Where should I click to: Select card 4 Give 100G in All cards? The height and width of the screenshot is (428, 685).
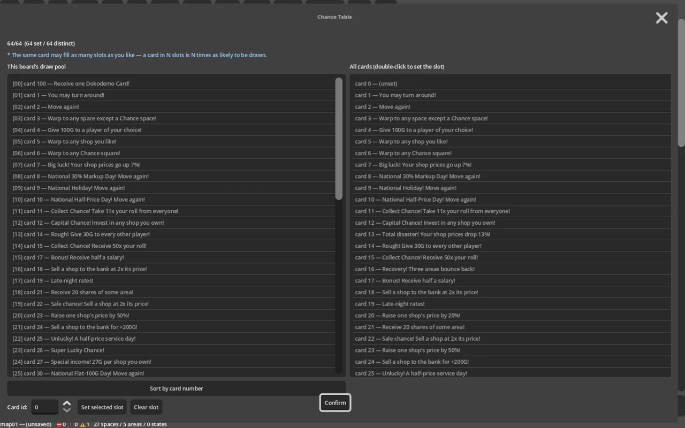pos(511,130)
